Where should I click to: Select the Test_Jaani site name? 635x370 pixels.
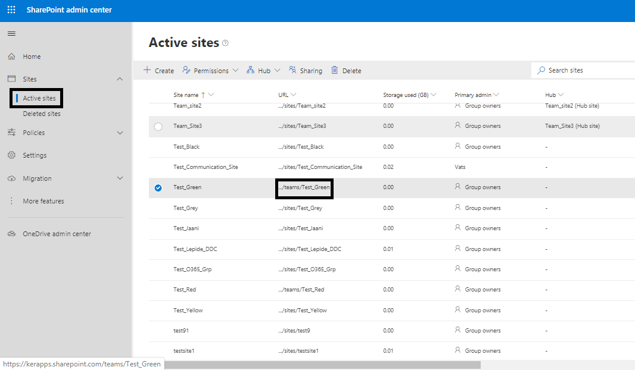coord(186,228)
